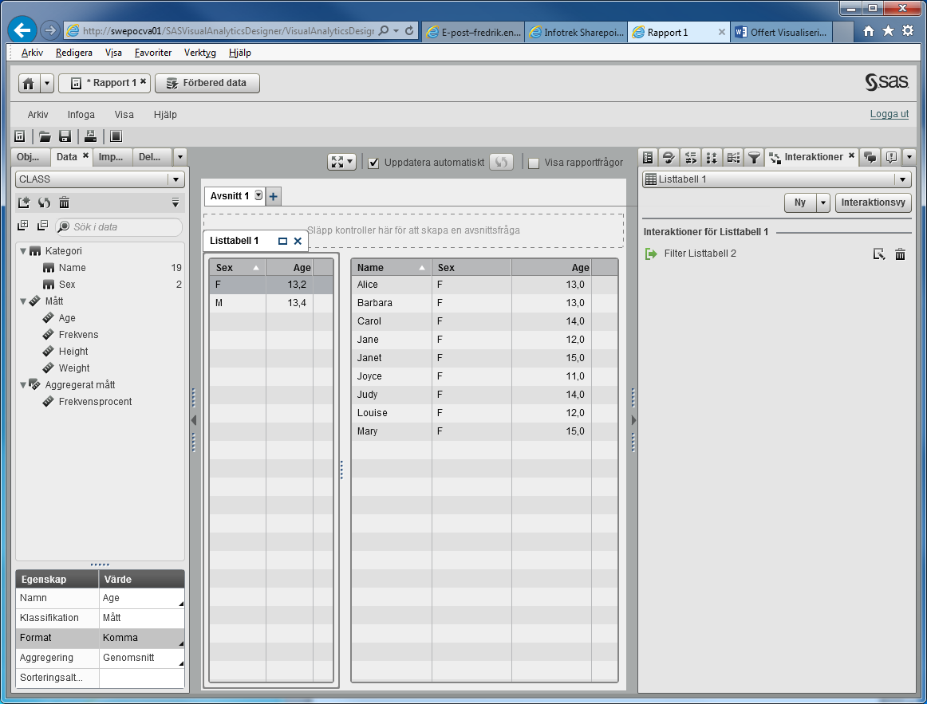Open the comments panel icon beside Interaktioner
Screen dimensions: 927x704
coord(870,157)
